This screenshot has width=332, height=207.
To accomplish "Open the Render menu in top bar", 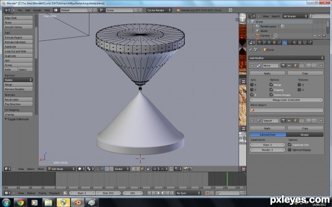I will click(37, 10).
